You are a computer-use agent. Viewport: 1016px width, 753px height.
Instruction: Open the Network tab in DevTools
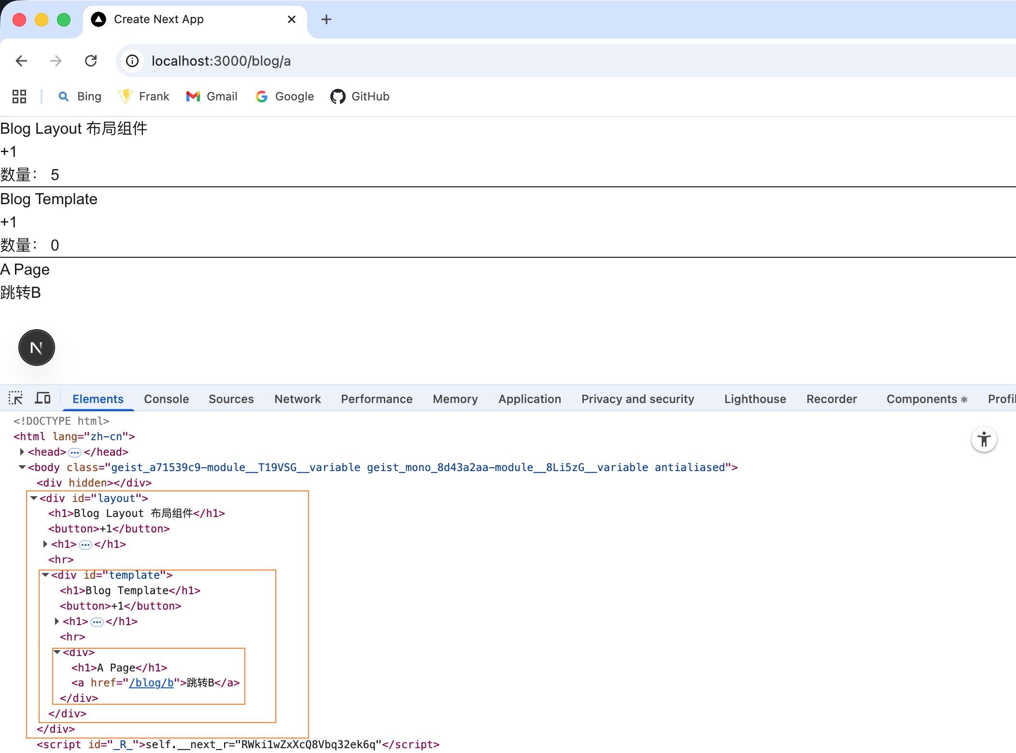coord(297,399)
